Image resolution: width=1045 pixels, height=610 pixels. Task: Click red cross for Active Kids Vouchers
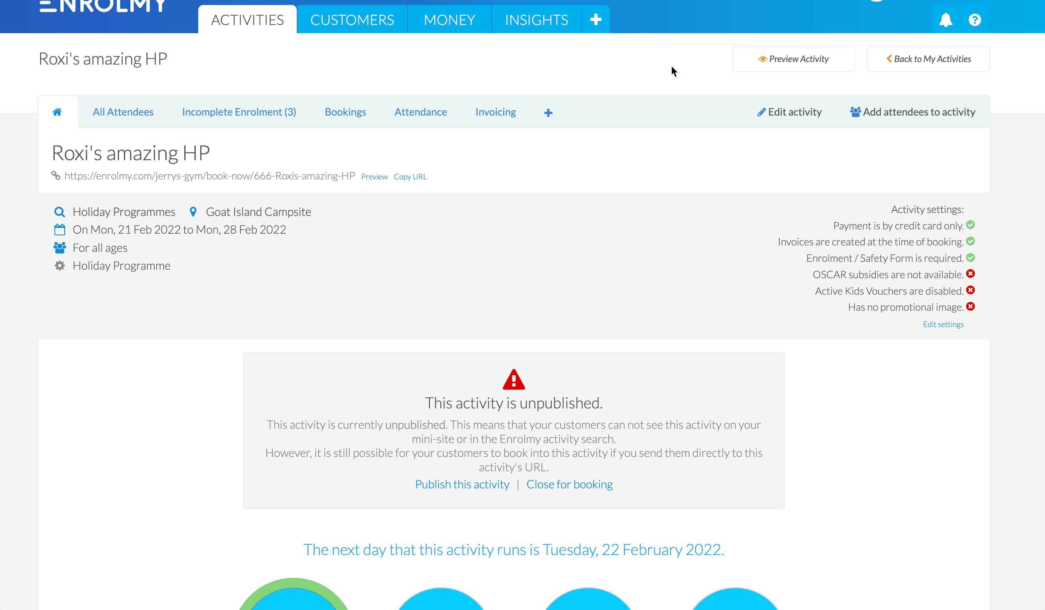[x=970, y=290]
